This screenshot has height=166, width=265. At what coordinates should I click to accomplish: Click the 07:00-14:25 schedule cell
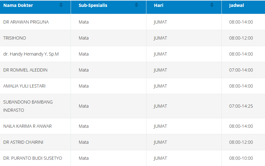pyautogui.click(x=241, y=106)
